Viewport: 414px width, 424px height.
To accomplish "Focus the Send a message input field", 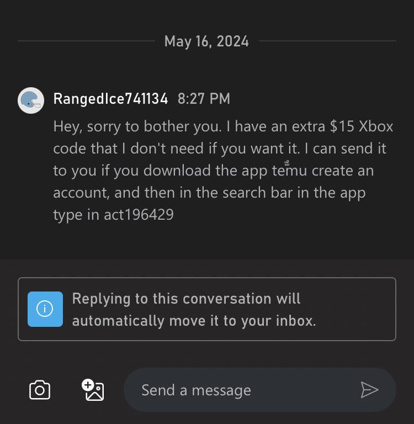I will (x=243, y=390).
